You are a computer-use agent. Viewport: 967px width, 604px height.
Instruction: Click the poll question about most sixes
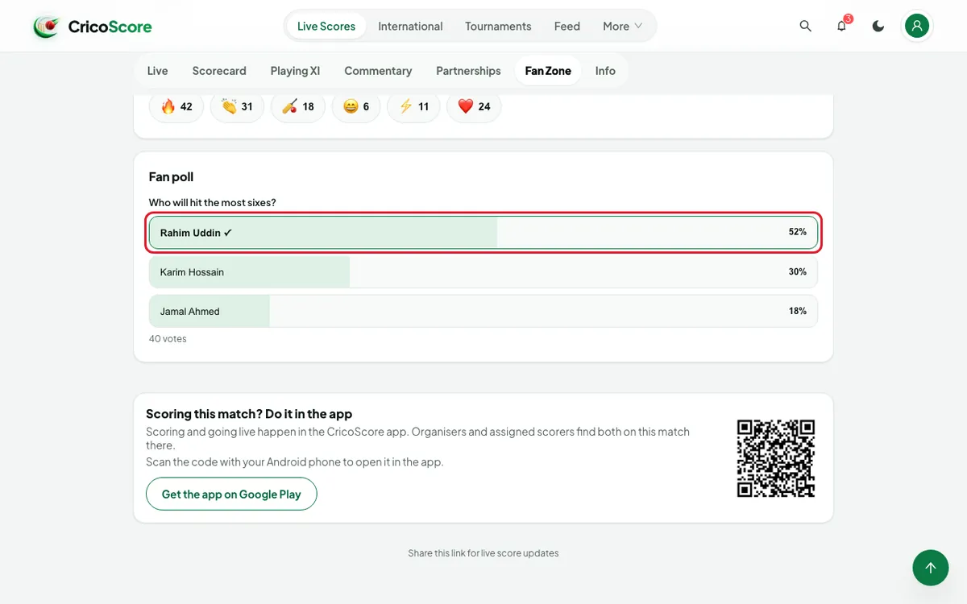point(213,203)
